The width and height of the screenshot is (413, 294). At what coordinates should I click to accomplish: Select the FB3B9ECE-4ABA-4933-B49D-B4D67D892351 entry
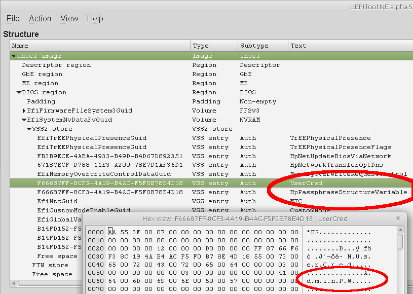110,156
